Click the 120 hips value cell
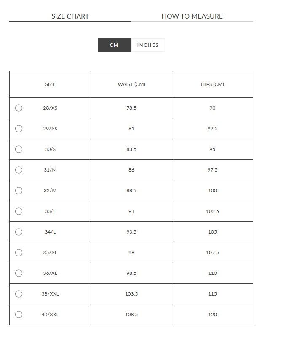The width and height of the screenshot is (289, 339). [x=213, y=315]
